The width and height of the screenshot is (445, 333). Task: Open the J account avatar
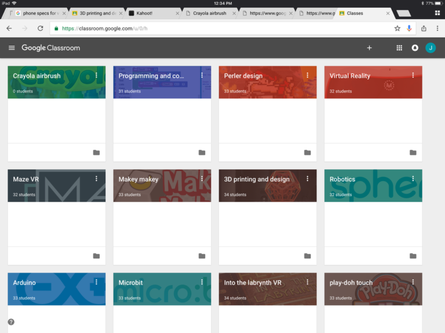pyautogui.click(x=431, y=48)
